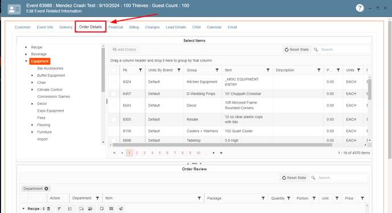Click the image icon in Recipe group
The width and height of the screenshot is (392, 213).
point(90,209)
